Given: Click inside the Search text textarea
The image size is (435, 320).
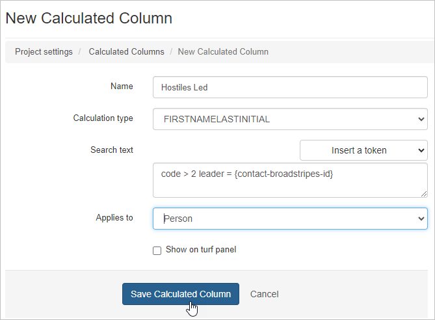Looking at the screenshot, I should click(x=290, y=180).
